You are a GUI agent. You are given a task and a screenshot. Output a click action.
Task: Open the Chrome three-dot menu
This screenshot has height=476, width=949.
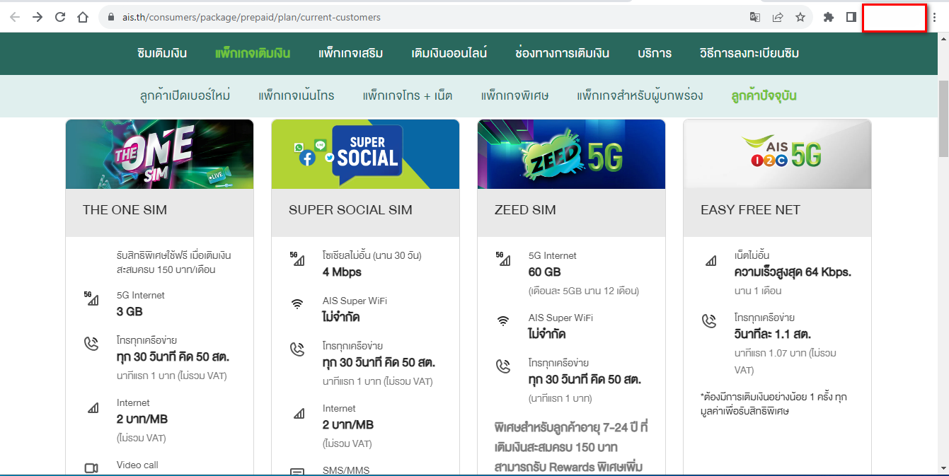[934, 18]
